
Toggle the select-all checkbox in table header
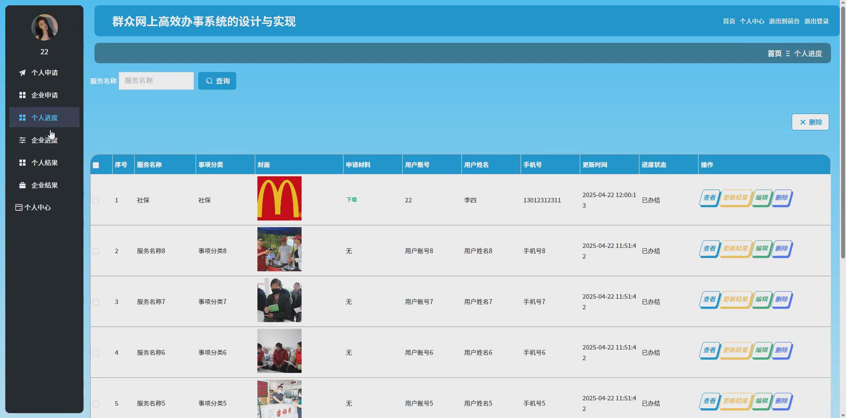96,165
